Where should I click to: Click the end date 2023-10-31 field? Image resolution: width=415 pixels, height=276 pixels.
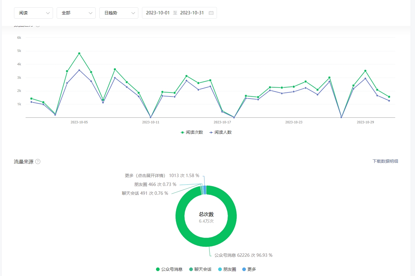[x=192, y=13]
